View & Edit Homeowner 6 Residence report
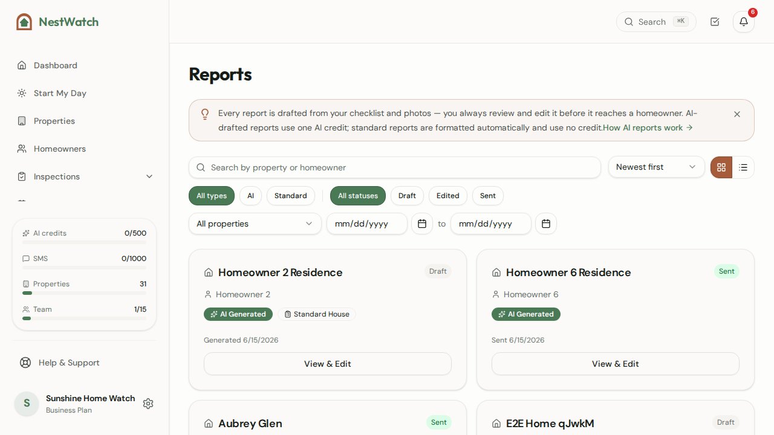The image size is (774, 435). 616,364
